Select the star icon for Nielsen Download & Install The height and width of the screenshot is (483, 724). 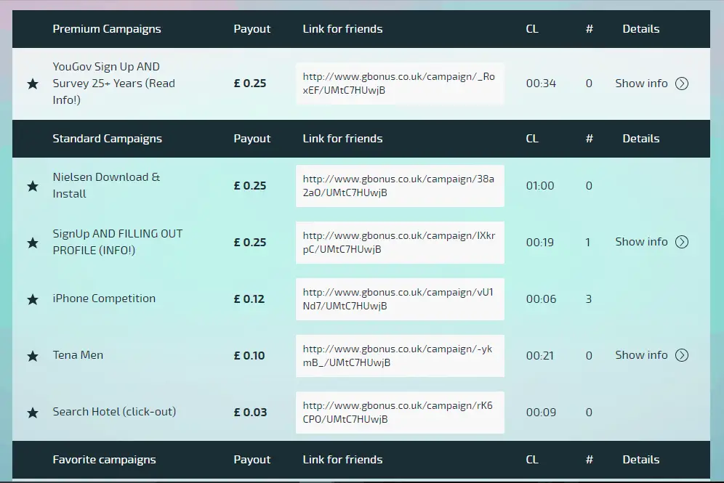[x=32, y=186]
